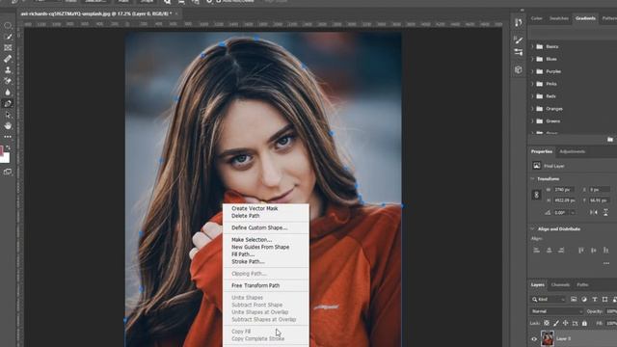Screen dimensions: 617x347
Task: Open the Brushes panel icon in side strip
Action: point(519,40)
